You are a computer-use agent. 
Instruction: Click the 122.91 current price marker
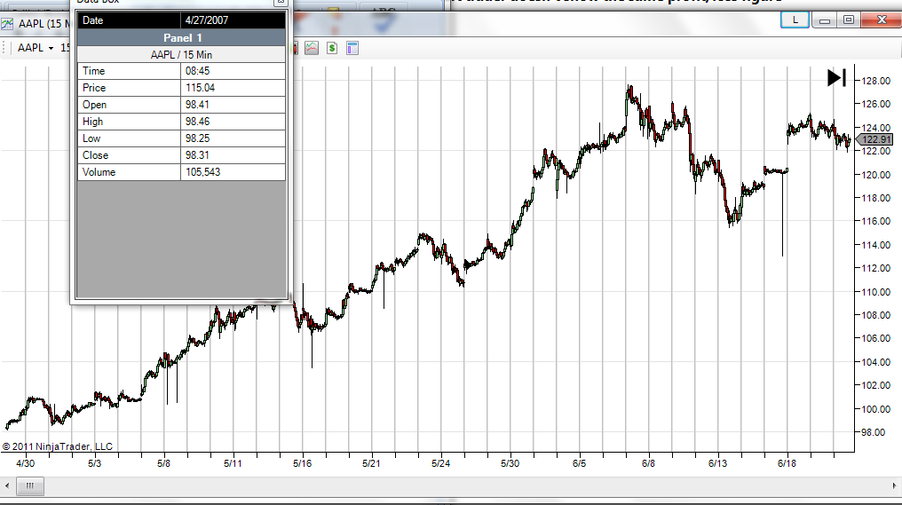pyautogui.click(x=874, y=139)
